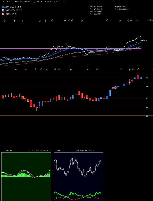Click the 55 price axis label
Viewport: 153px width, 201px height.
coord(147,87)
